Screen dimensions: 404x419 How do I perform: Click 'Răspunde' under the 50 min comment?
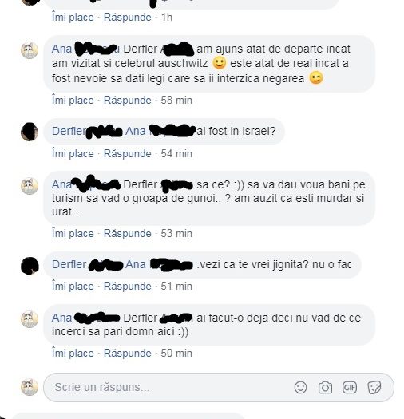point(127,353)
